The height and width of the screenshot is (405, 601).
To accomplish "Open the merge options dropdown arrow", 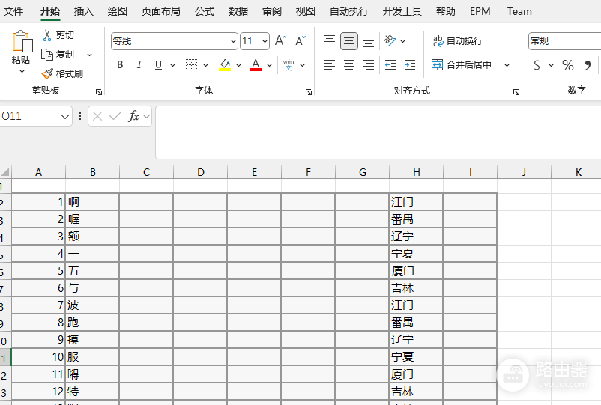I will pos(507,65).
